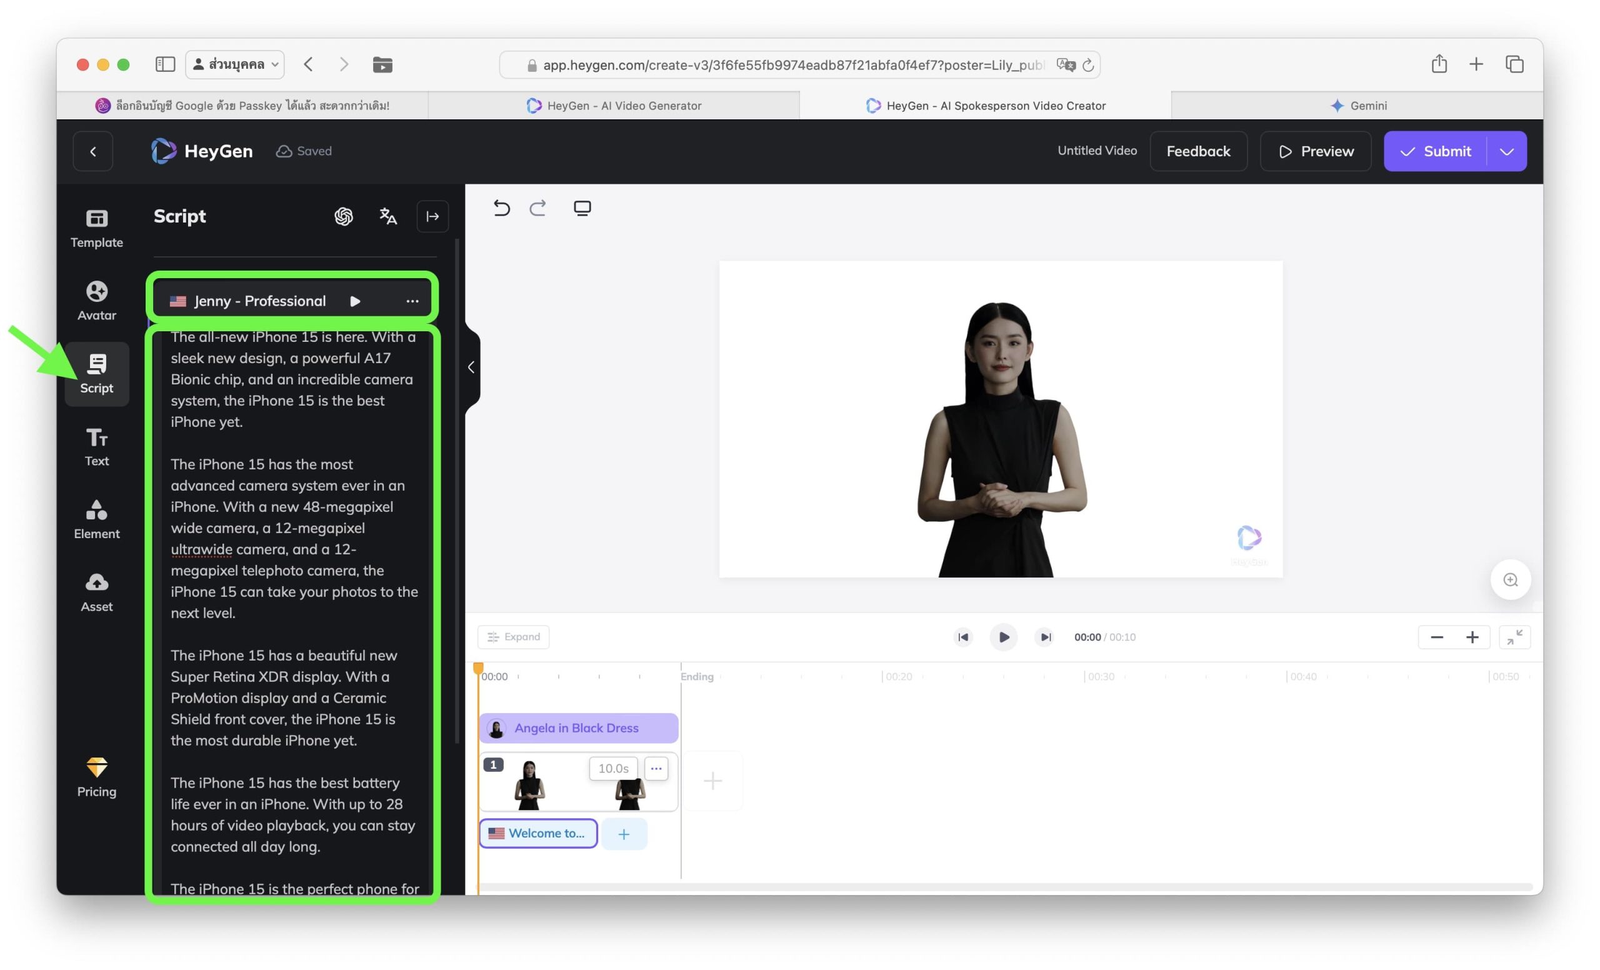The height and width of the screenshot is (970, 1600).
Task: Click the Preview button
Action: click(1315, 151)
